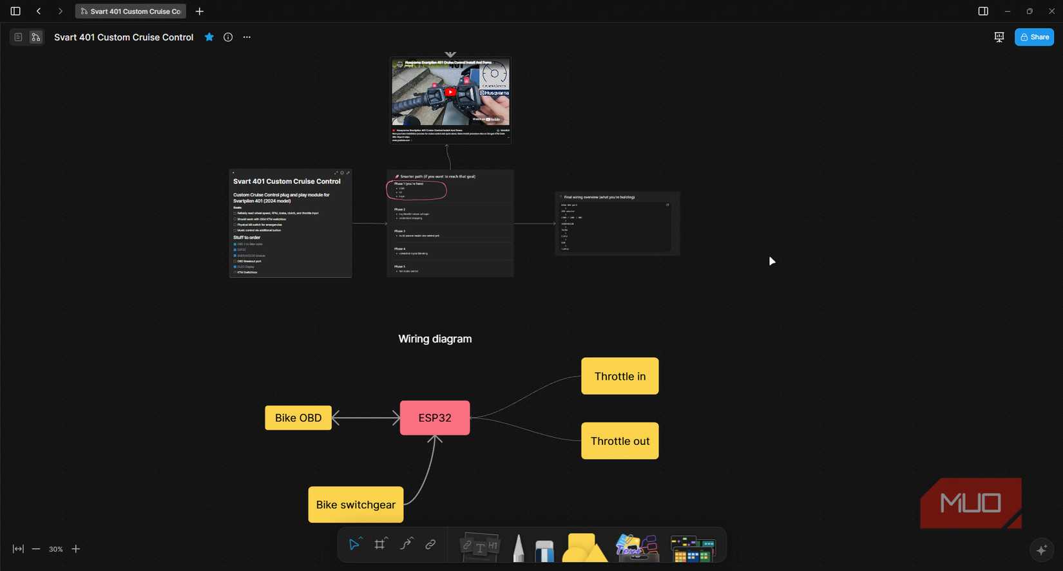Click the Wiring diagram text label
The height and width of the screenshot is (571, 1063).
tap(435, 339)
